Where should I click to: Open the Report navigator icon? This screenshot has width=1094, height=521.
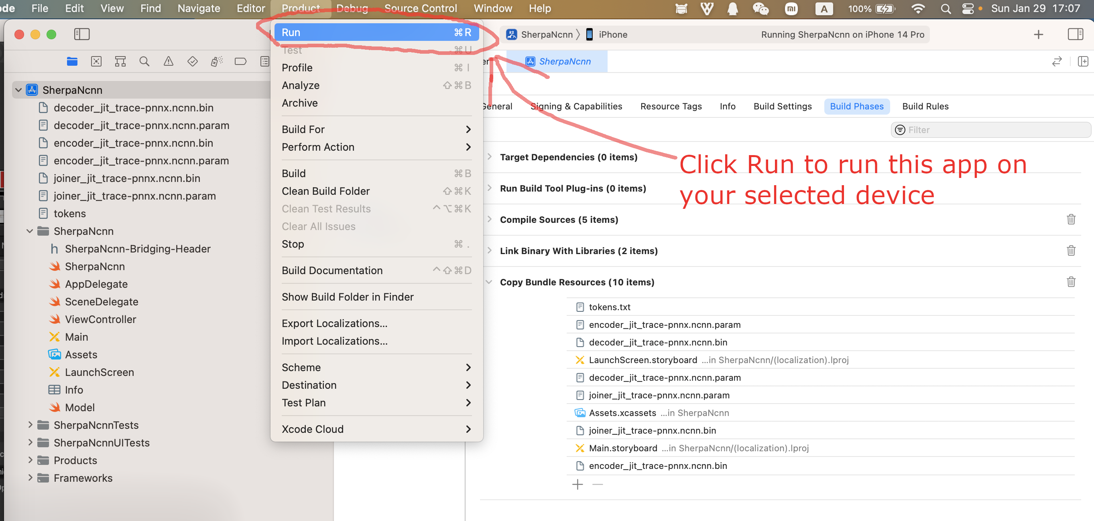[265, 62]
